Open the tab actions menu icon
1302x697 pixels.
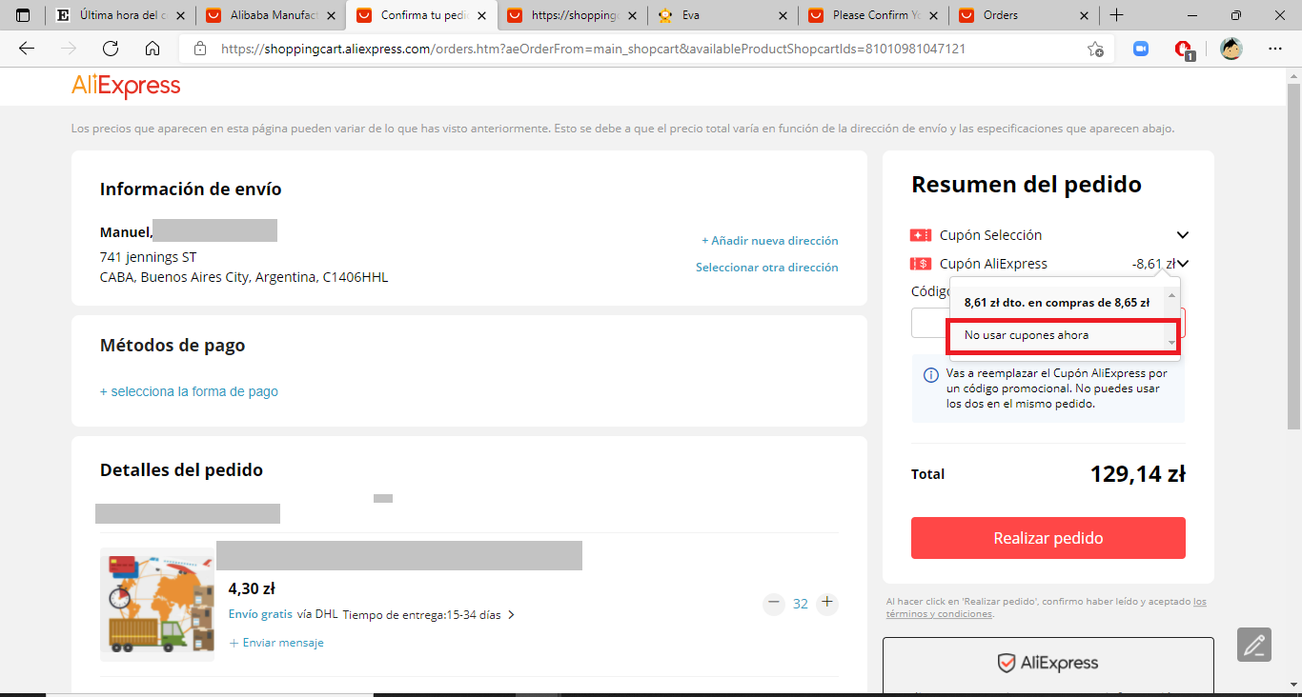coord(23,15)
